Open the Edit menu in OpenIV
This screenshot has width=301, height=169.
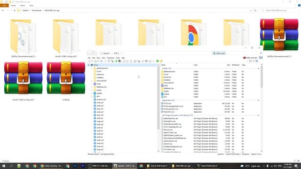pyautogui.click(x=94, y=58)
